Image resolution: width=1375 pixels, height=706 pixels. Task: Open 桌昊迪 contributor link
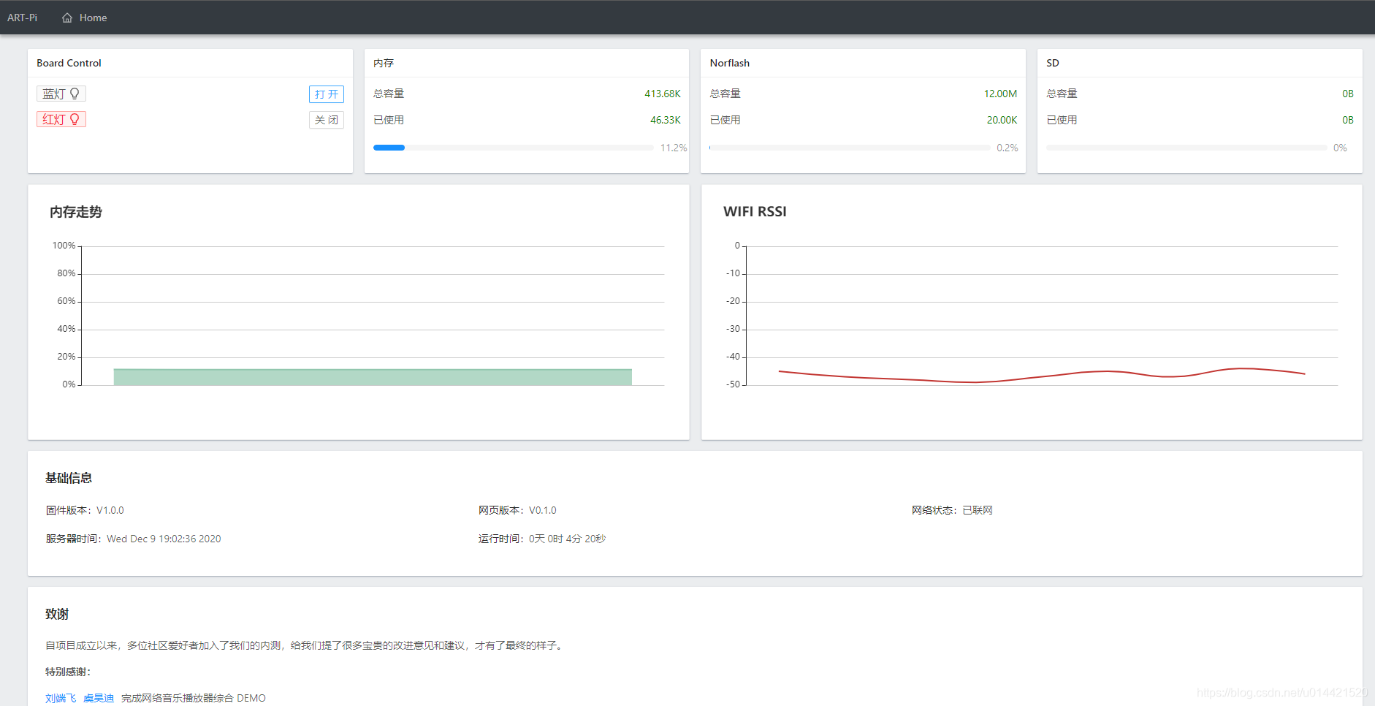(99, 698)
